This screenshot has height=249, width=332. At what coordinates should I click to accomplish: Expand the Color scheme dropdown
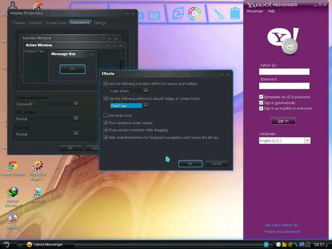pyautogui.click(x=76, y=119)
